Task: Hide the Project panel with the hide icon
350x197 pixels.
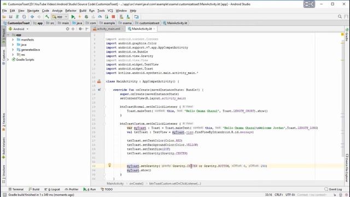Action: click(87, 29)
